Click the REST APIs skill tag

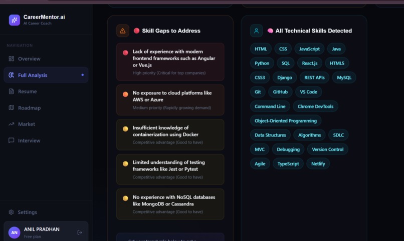(314, 77)
